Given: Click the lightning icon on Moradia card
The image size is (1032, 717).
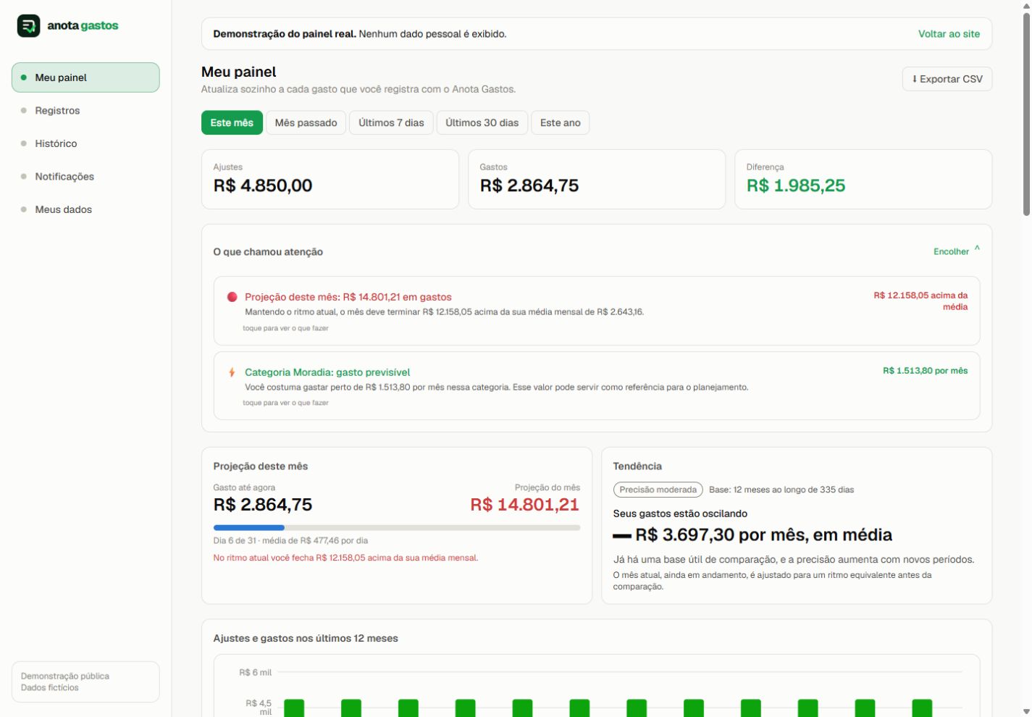Looking at the screenshot, I should click(x=232, y=372).
